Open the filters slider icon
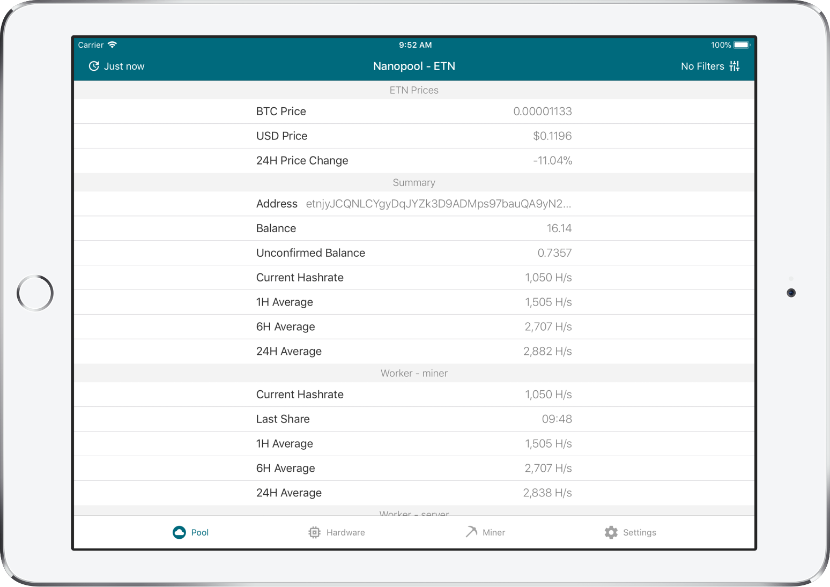Screen dimensions: 830x587 (735, 66)
